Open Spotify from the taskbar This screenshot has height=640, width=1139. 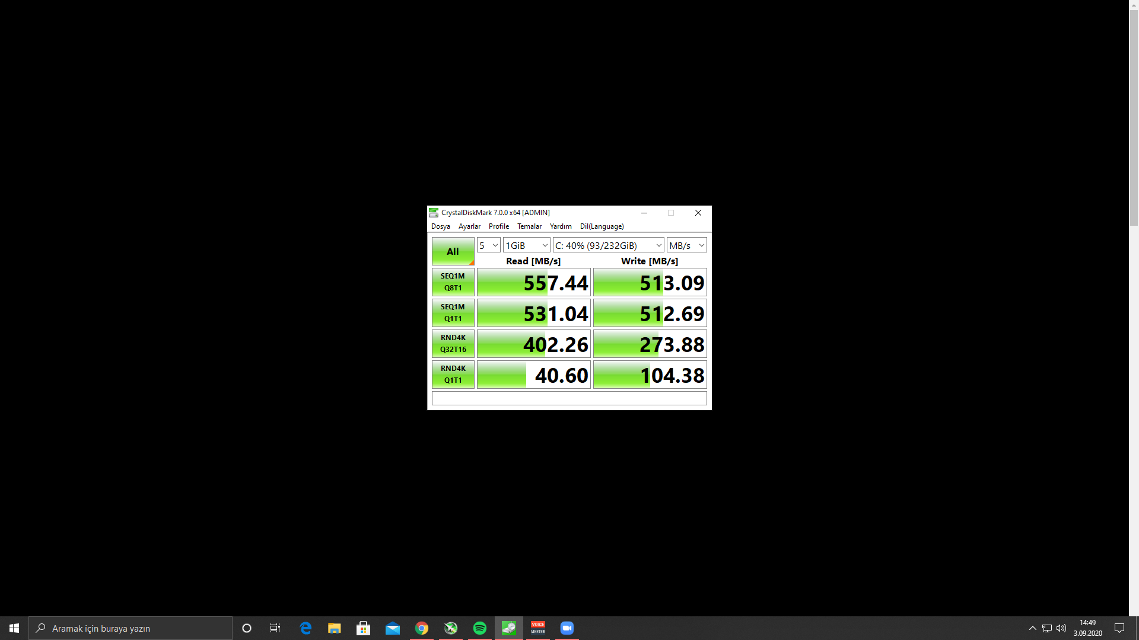(480, 628)
